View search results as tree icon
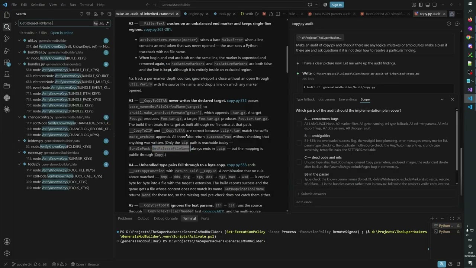This screenshot has height=268, width=476. (x=102, y=14)
